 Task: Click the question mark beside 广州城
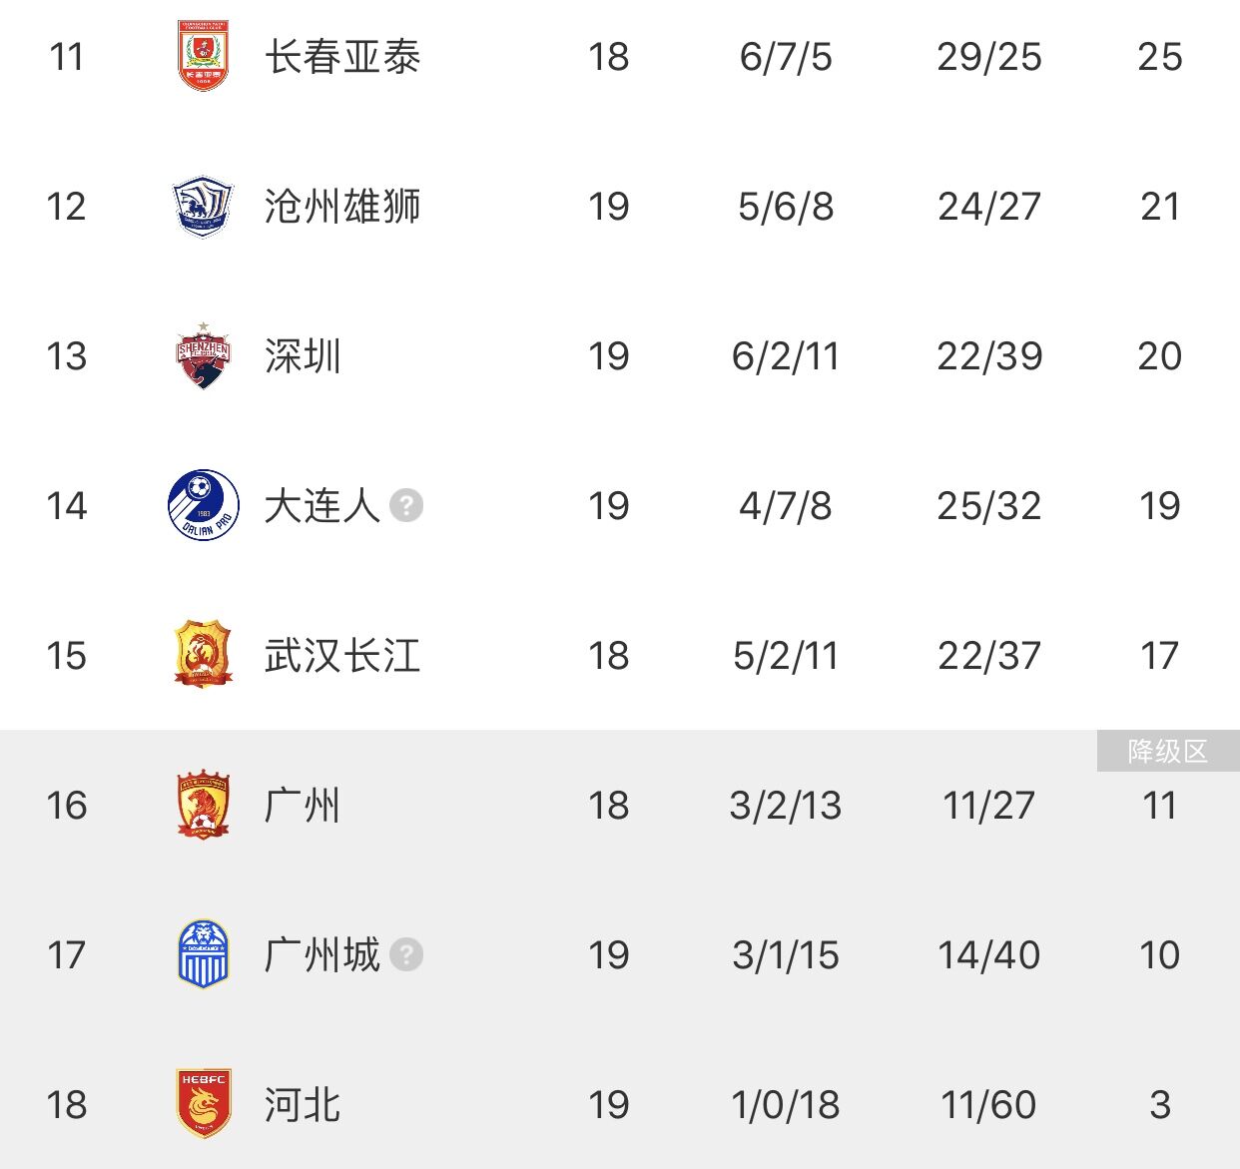[x=406, y=955]
